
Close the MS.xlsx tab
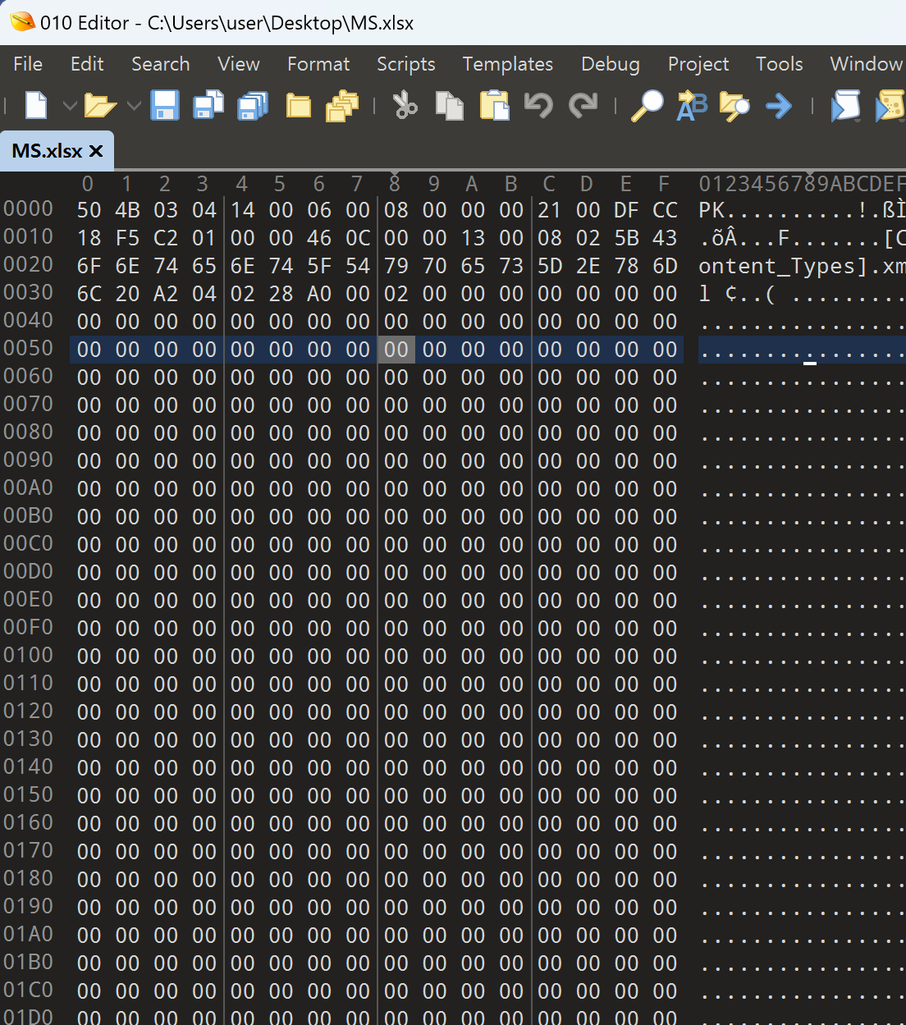(96, 151)
